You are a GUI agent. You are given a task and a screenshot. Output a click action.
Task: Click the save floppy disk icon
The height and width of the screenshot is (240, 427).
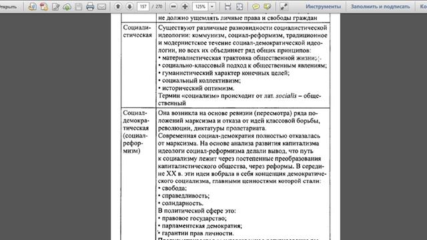pos(79,7)
